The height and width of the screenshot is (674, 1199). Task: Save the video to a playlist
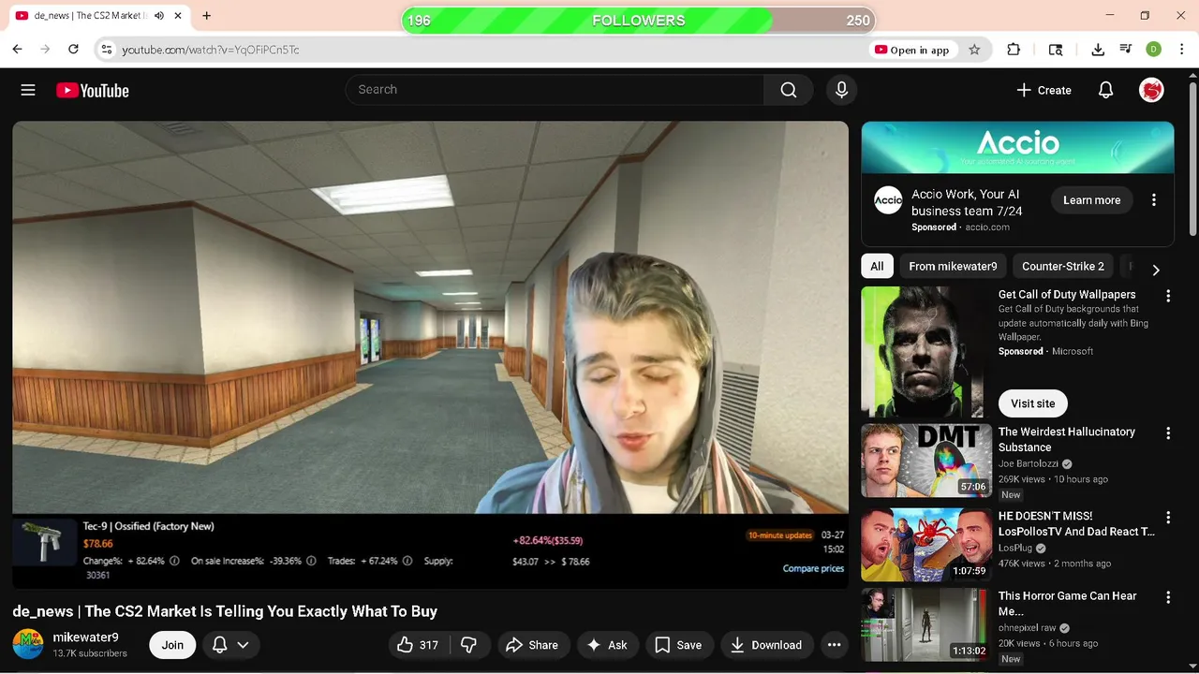678,645
